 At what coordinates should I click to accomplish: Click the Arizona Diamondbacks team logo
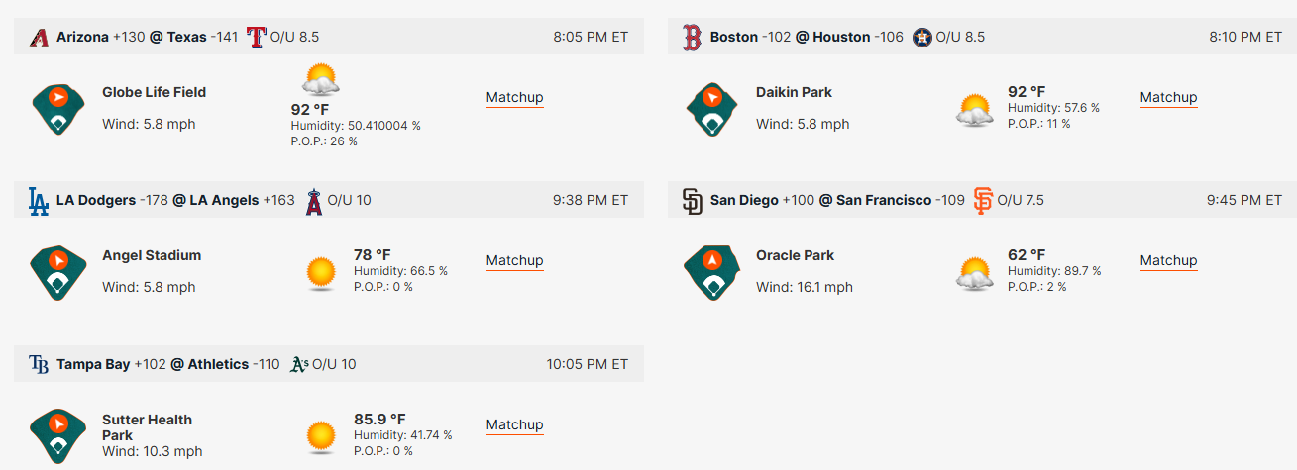click(x=39, y=37)
